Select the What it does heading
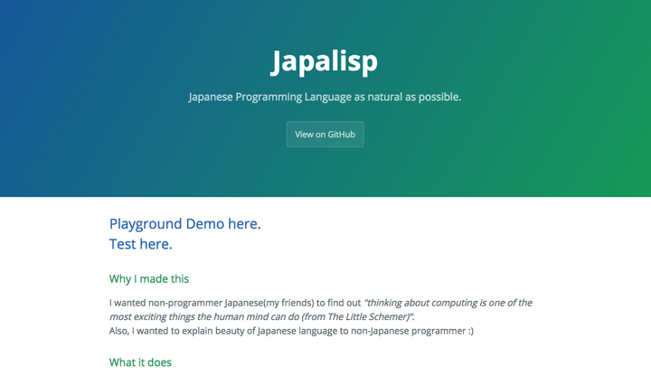651x376 pixels. pos(140,362)
